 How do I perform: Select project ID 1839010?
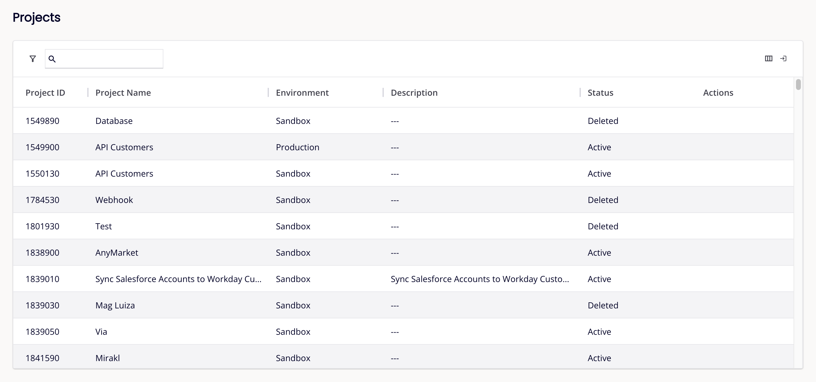click(x=42, y=279)
